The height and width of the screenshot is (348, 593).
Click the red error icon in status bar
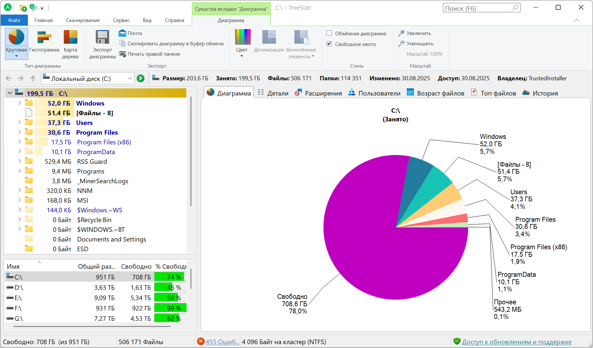tap(201, 341)
